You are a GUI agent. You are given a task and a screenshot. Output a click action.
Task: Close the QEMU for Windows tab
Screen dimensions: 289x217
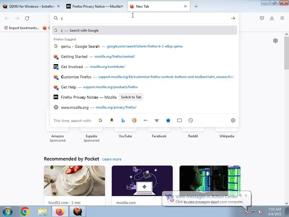pos(58,6)
